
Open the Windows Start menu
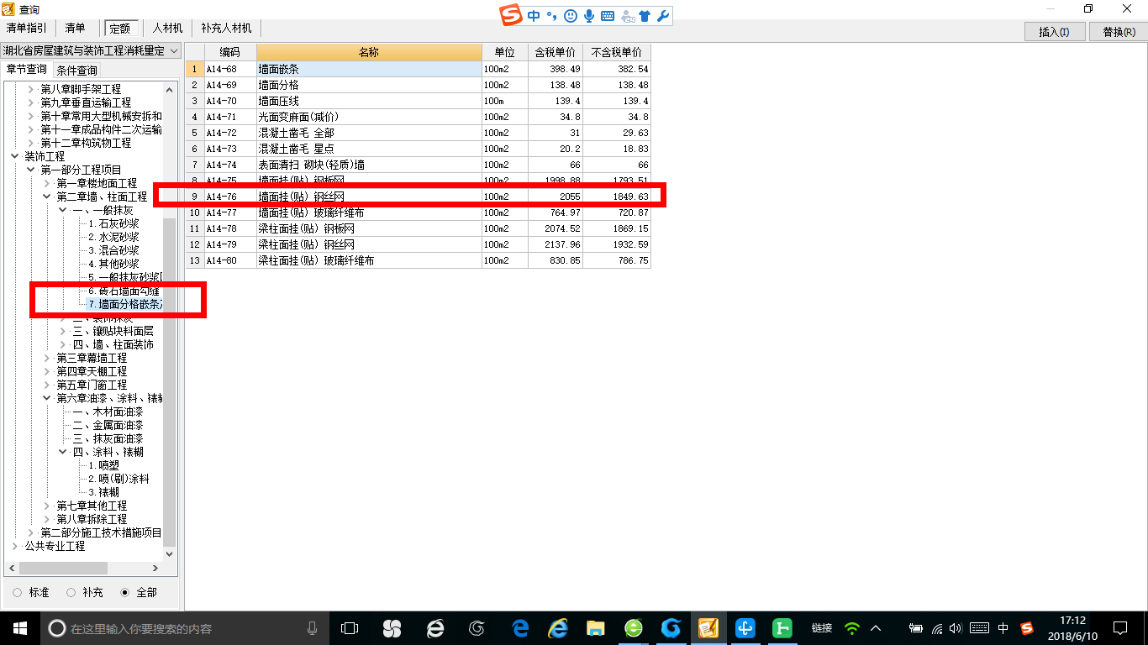coord(20,628)
